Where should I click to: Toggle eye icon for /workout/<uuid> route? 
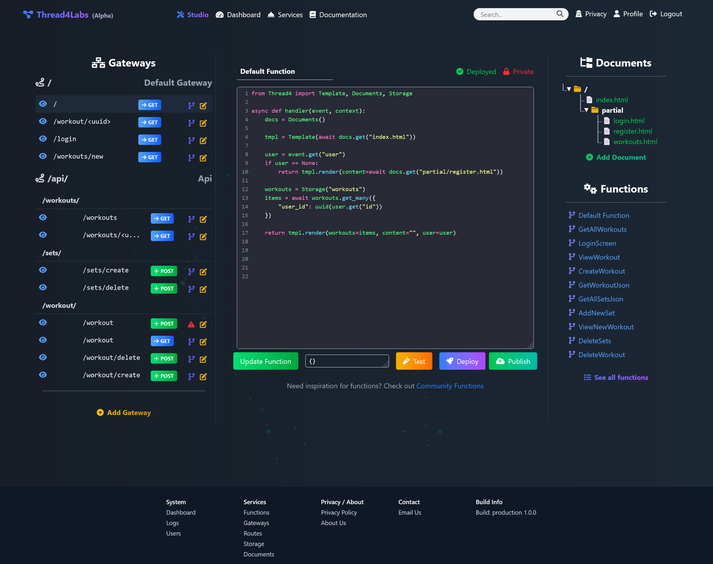point(43,121)
